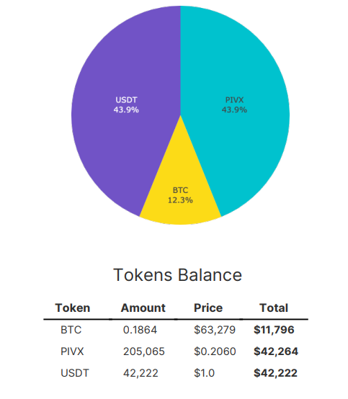Select the PIVX 43.9% label
This screenshot has height=399, width=348.
[x=234, y=104]
